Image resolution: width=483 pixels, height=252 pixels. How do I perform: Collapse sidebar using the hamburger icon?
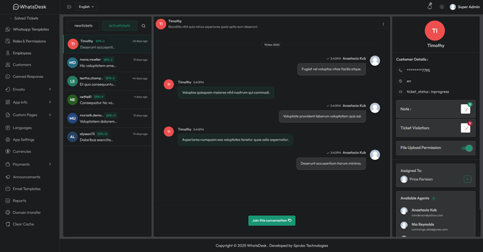(69, 7)
